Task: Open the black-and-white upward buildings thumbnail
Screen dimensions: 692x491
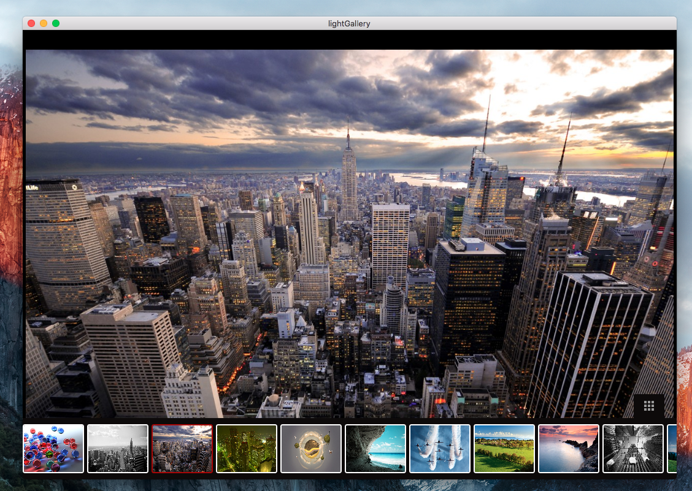Action: click(x=633, y=449)
